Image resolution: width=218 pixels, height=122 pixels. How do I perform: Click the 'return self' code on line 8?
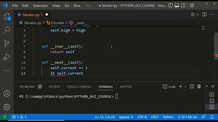point(62,52)
